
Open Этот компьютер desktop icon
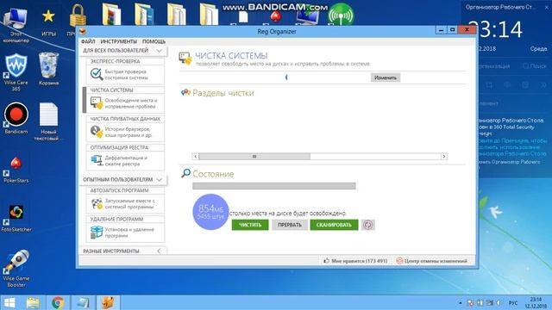point(16,25)
